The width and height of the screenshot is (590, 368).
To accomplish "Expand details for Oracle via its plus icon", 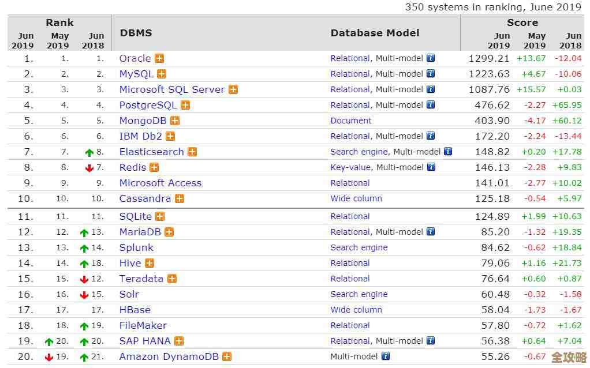I will pyautogui.click(x=159, y=58).
